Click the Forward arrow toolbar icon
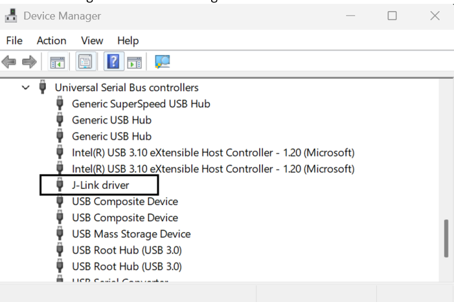The width and height of the screenshot is (454, 302). coord(28,62)
